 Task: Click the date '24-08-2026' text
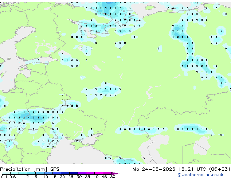coord(158,169)
